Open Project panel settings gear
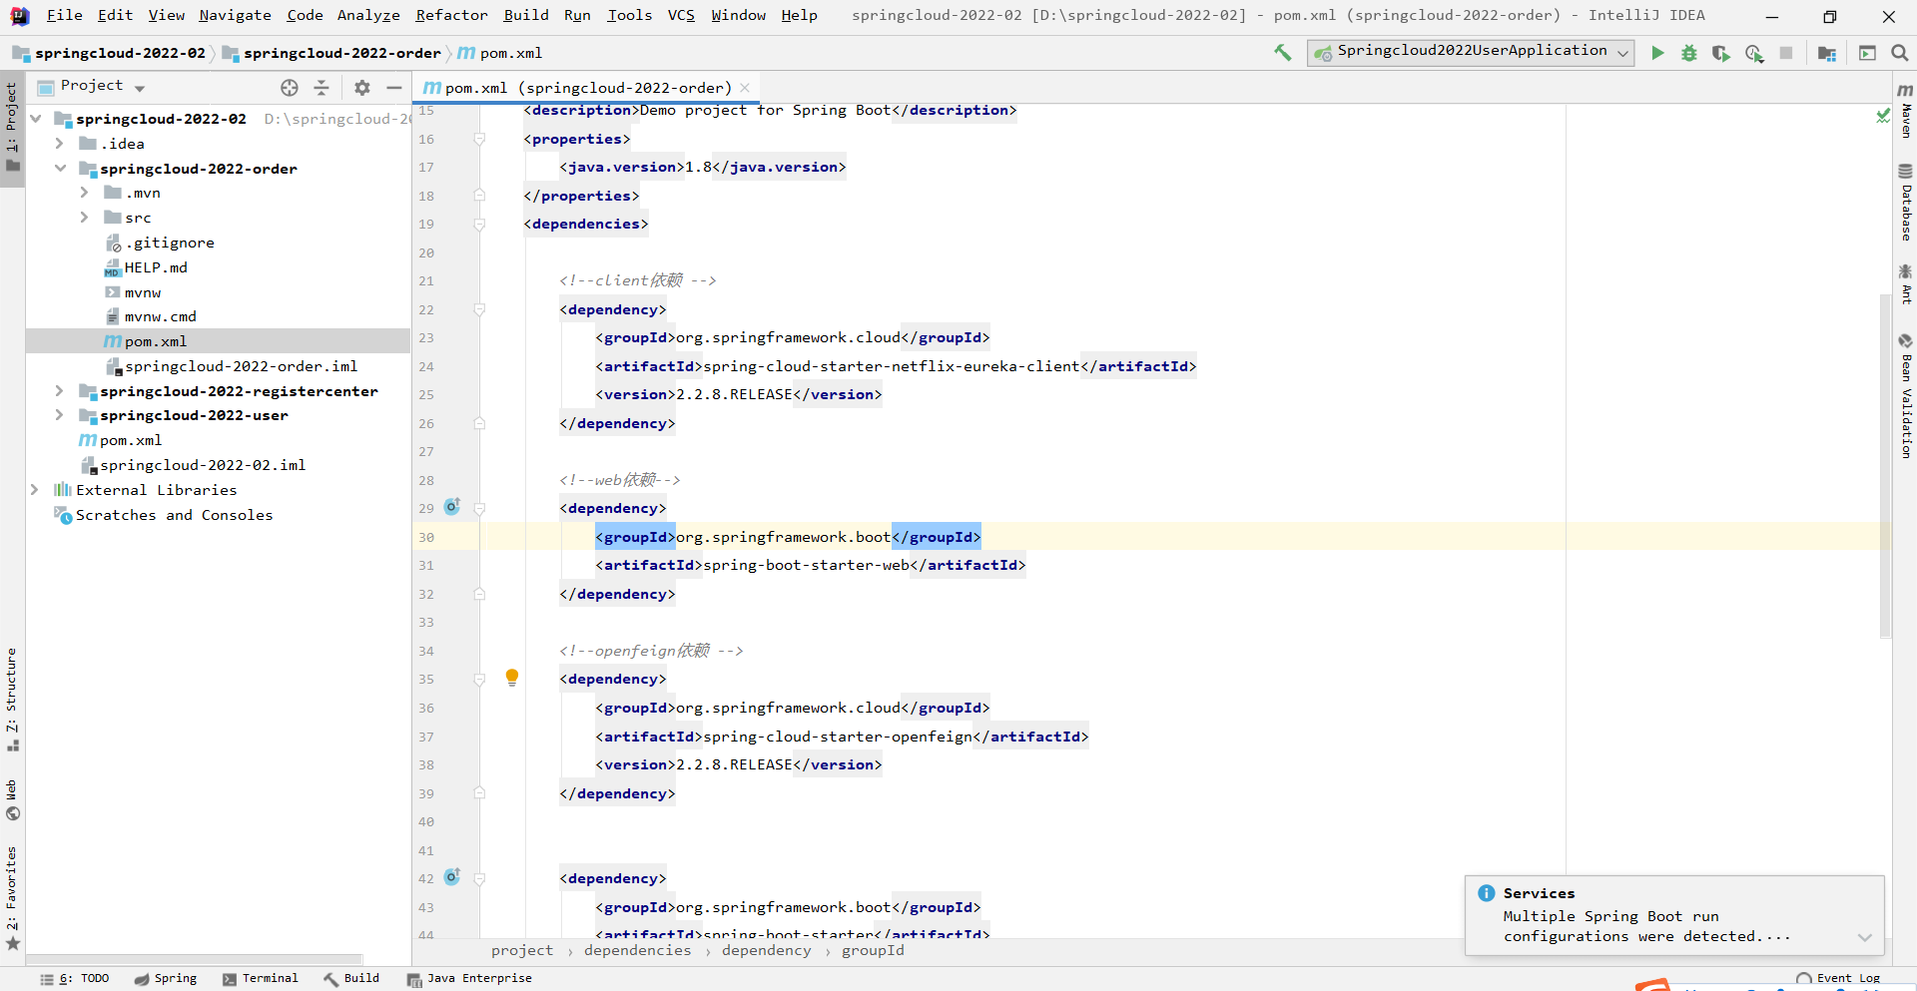The image size is (1917, 991). tap(362, 88)
